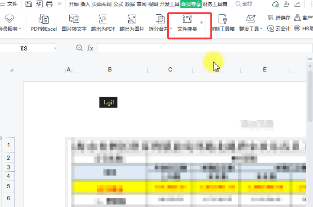This screenshot has width=313, height=207.
Task: Click the 进销存 button
Action: click(282, 18)
